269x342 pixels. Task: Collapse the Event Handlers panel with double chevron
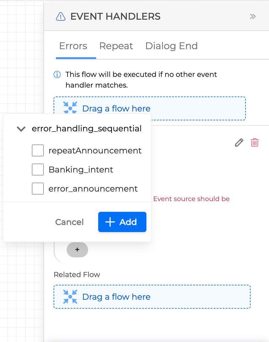(x=253, y=16)
